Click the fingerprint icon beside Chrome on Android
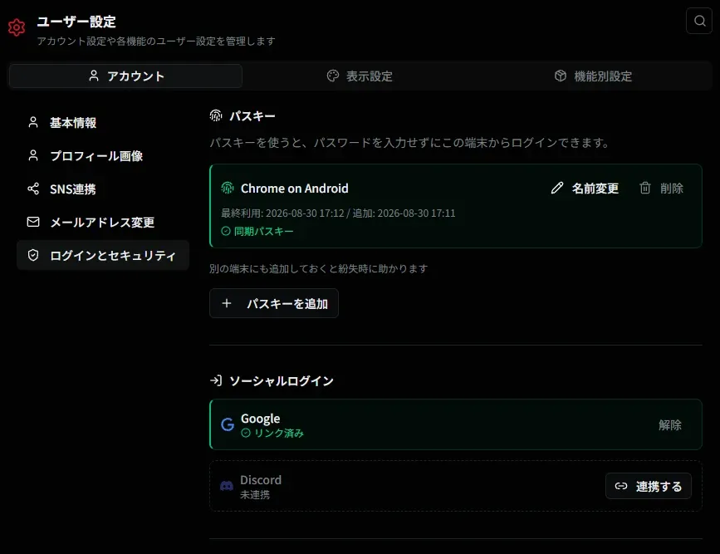Viewport: 720px width, 554px height. point(228,188)
